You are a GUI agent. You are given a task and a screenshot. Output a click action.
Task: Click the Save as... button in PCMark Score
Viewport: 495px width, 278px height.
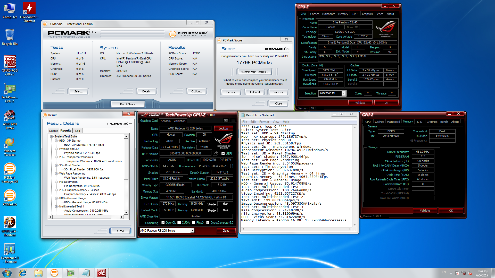[279, 92]
